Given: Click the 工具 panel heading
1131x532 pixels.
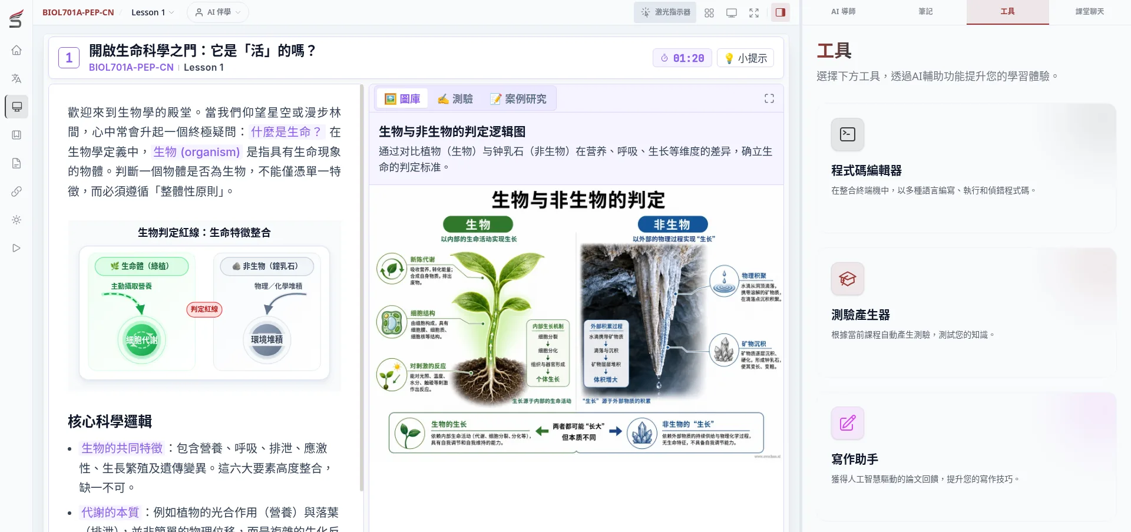Looking at the screenshot, I should tap(834, 51).
